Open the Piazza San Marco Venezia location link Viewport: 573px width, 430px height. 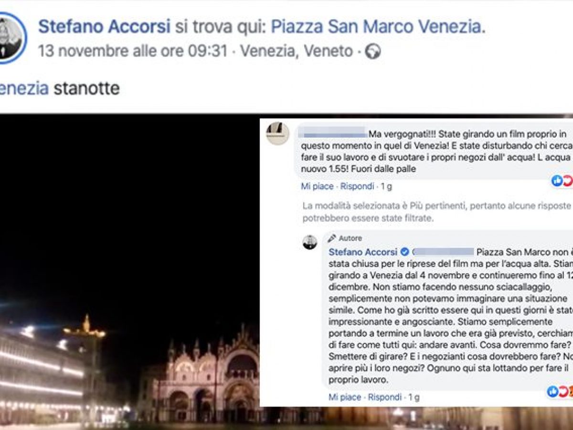click(375, 27)
